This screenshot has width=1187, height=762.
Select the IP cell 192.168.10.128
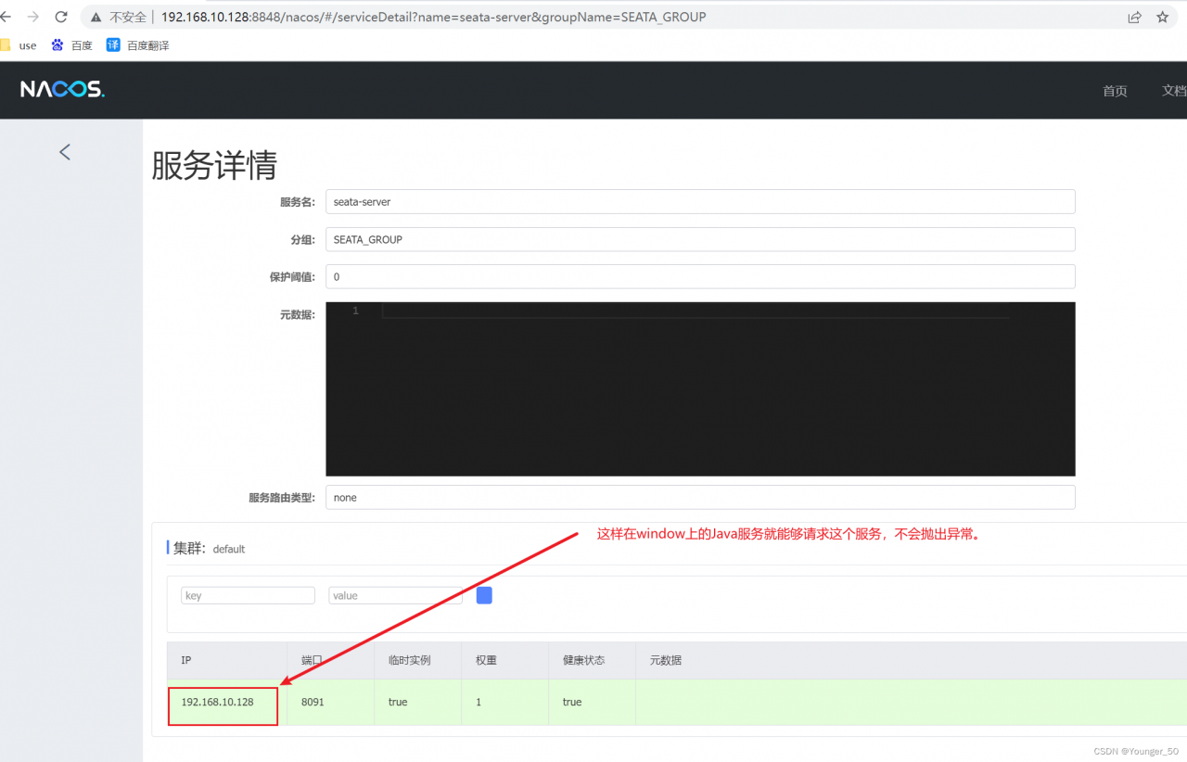[223, 702]
